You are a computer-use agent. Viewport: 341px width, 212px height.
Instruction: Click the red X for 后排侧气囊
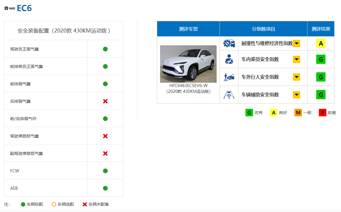[105, 101]
